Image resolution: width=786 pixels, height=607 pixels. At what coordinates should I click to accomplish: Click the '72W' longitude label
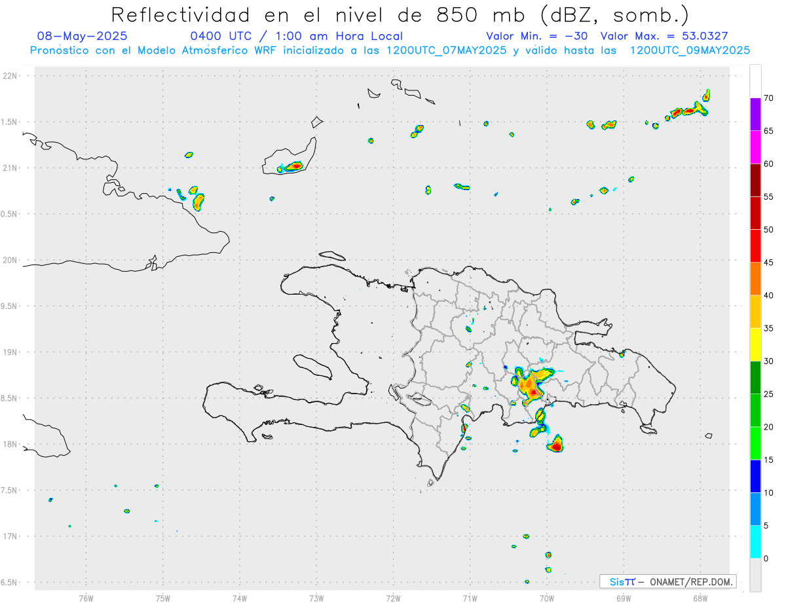tap(393, 597)
